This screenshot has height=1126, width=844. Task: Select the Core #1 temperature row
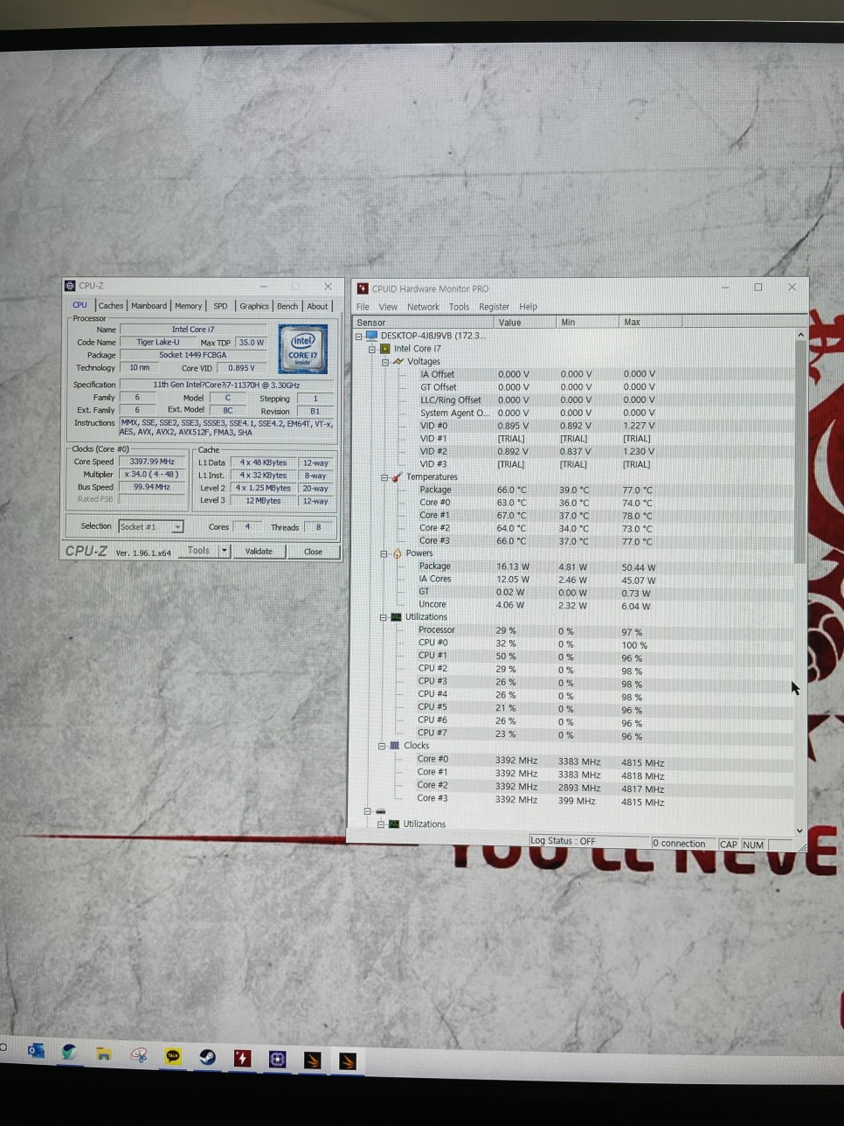(575, 516)
